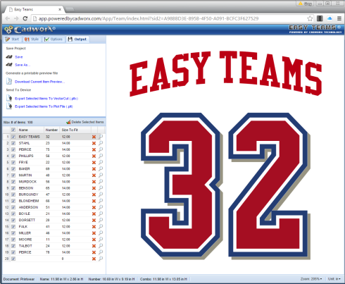Uncheck the PHILLIPS row checkbox
The width and height of the screenshot is (345, 284).
click(13, 156)
